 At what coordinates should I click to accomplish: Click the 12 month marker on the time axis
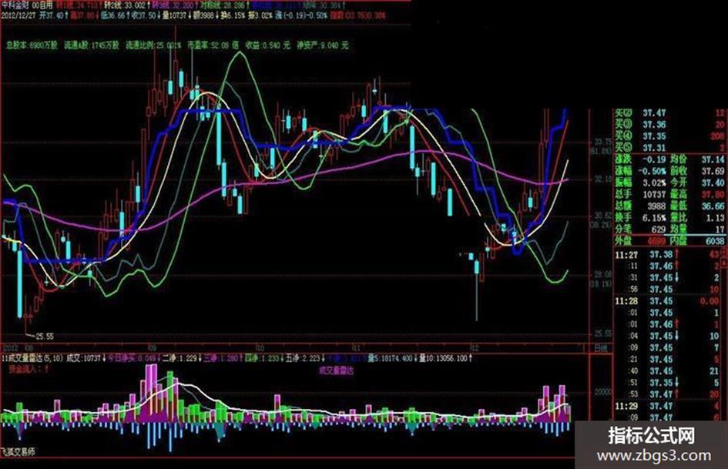(474, 348)
